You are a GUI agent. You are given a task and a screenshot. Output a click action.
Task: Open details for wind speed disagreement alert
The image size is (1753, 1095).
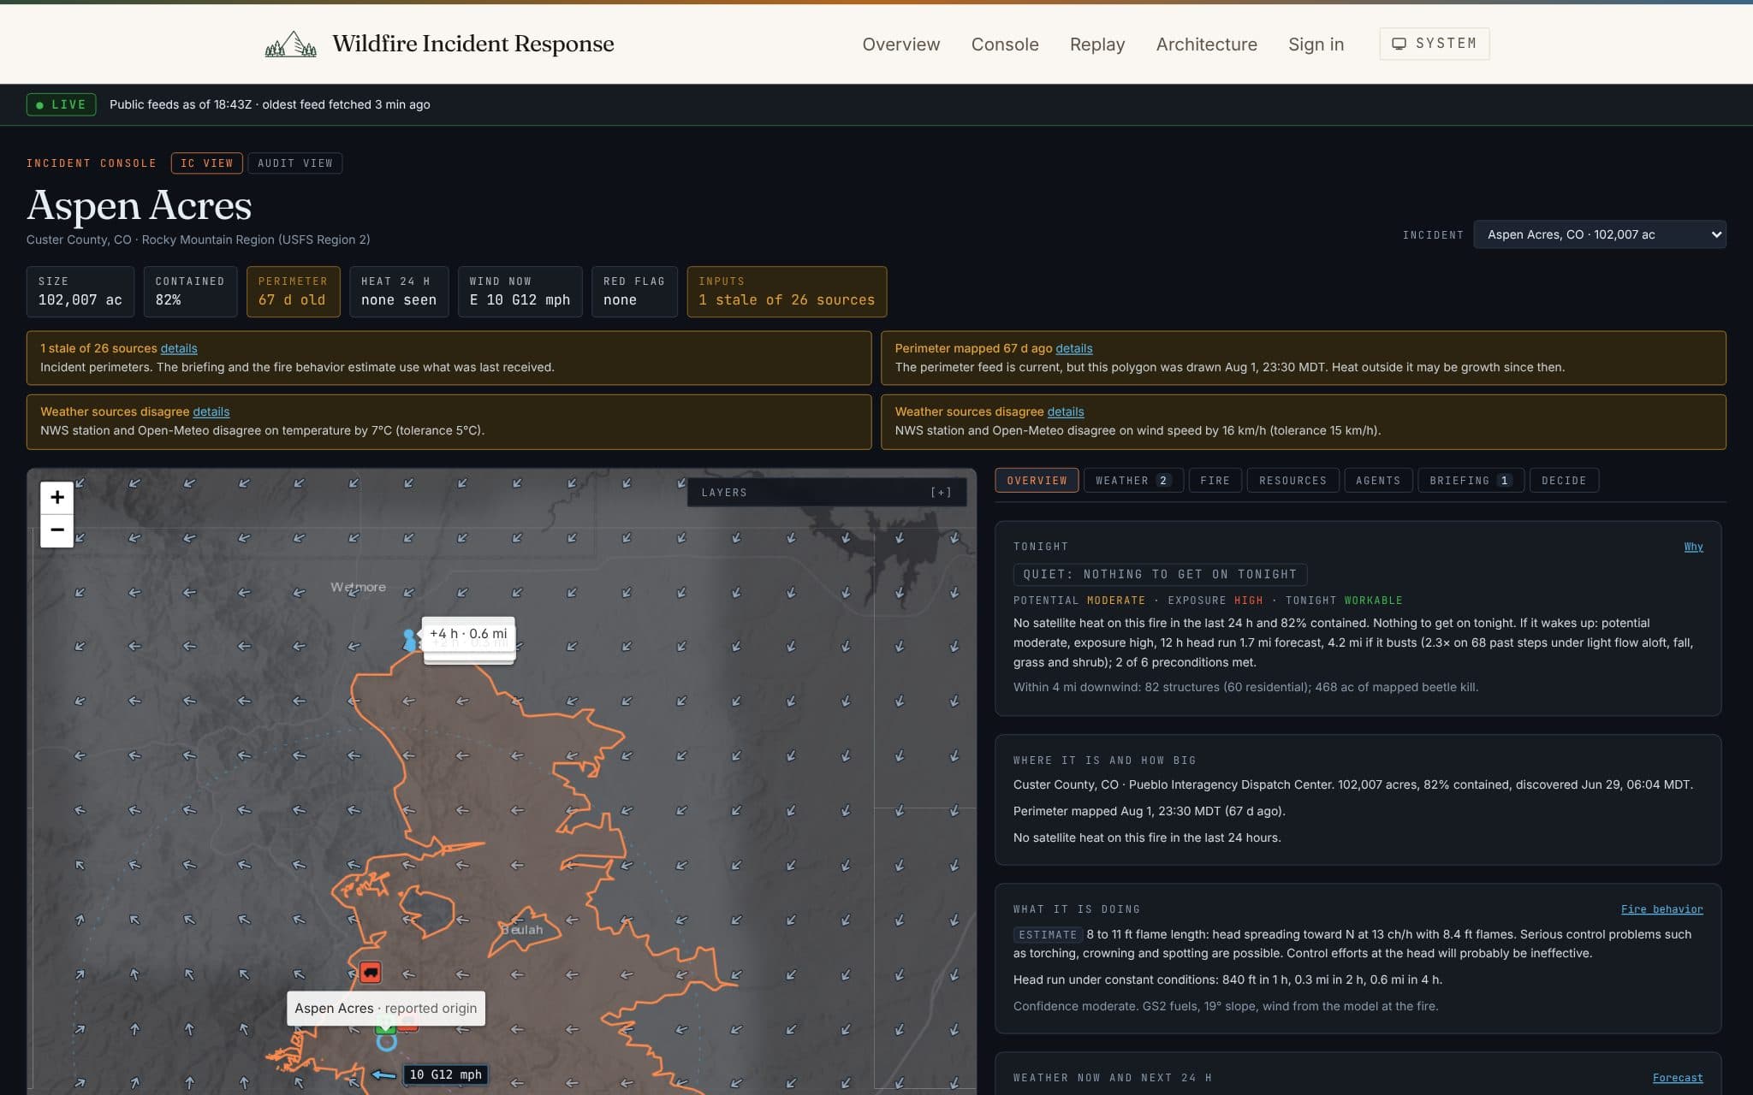coord(1066,411)
